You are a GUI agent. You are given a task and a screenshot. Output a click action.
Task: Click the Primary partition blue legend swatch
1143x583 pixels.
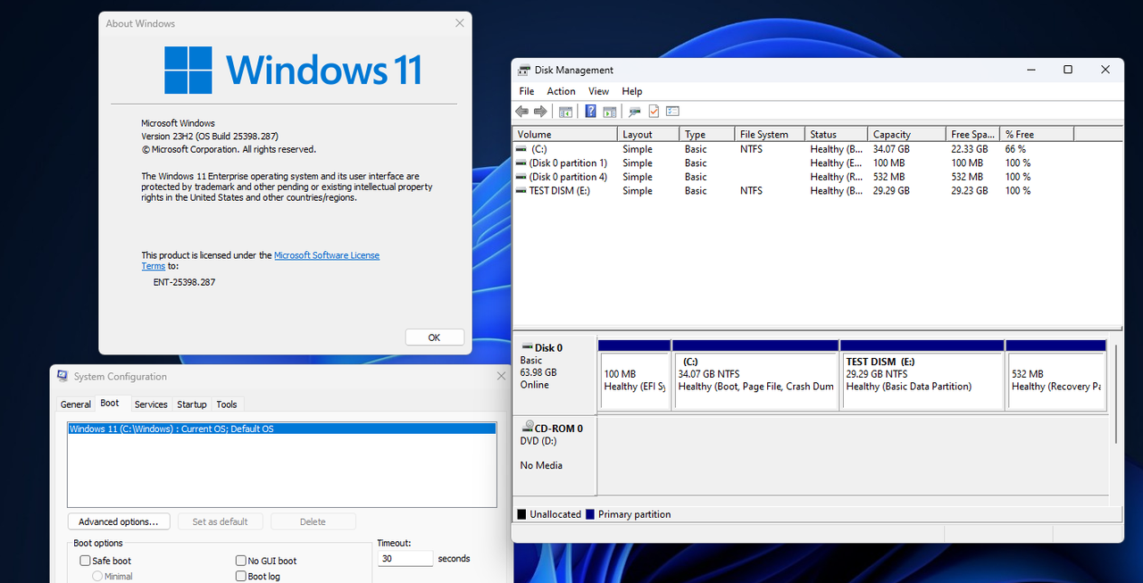(x=590, y=514)
